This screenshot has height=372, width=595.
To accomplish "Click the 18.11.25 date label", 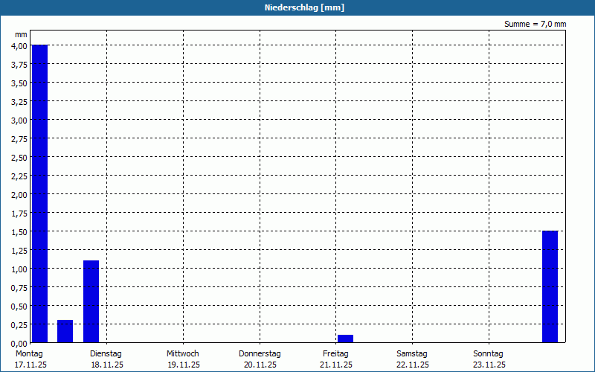I will pos(107,365).
